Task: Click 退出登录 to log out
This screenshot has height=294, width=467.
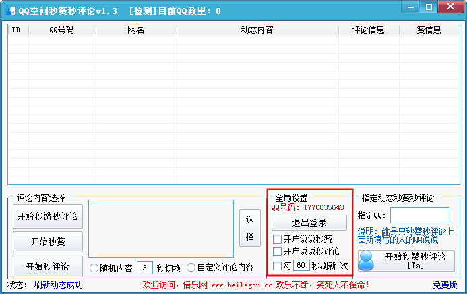Action: pyautogui.click(x=309, y=223)
